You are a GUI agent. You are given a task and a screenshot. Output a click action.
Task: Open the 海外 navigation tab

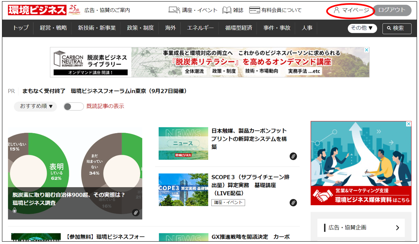coord(170,28)
